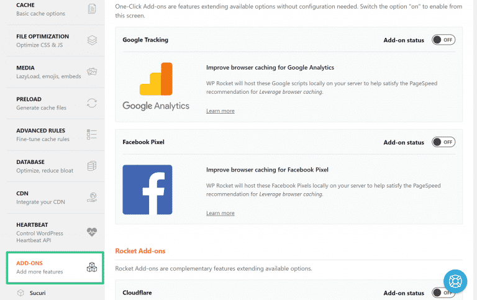Click the Database stack icon
This screenshot has height=300, width=477.
92,166
